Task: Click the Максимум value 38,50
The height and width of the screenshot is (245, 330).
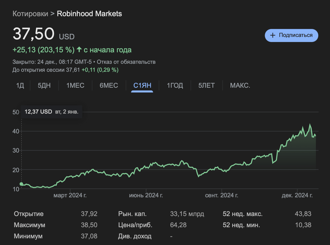Action: tap(89, 225)
